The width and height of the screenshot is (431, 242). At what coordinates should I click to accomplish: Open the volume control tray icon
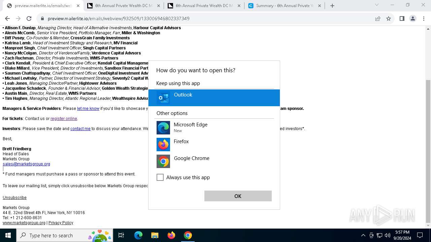(x=388, y=235)
